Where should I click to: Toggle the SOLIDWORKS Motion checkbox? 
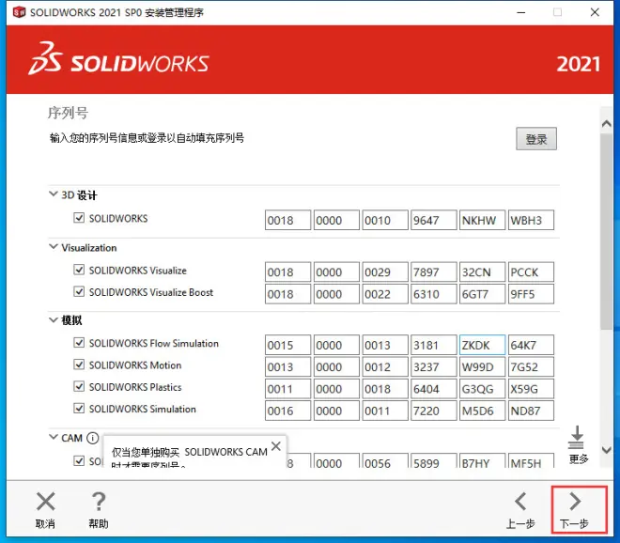point(79,365)
